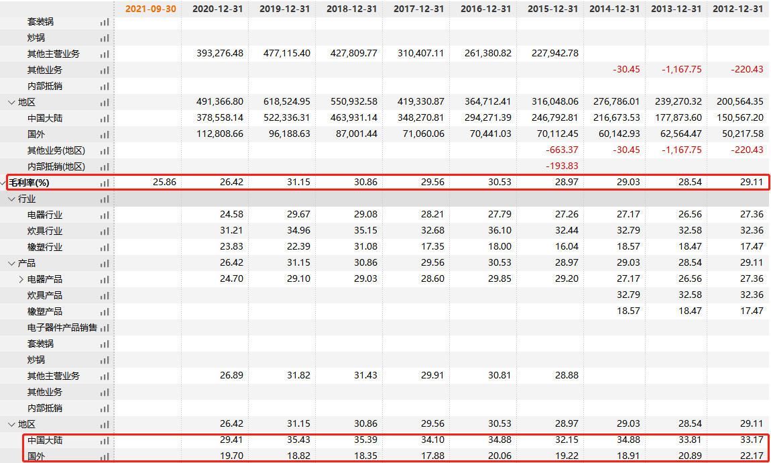771x463 pixels.
Task: Select the 2018-12-31 column header
Action: click(351, 9)
